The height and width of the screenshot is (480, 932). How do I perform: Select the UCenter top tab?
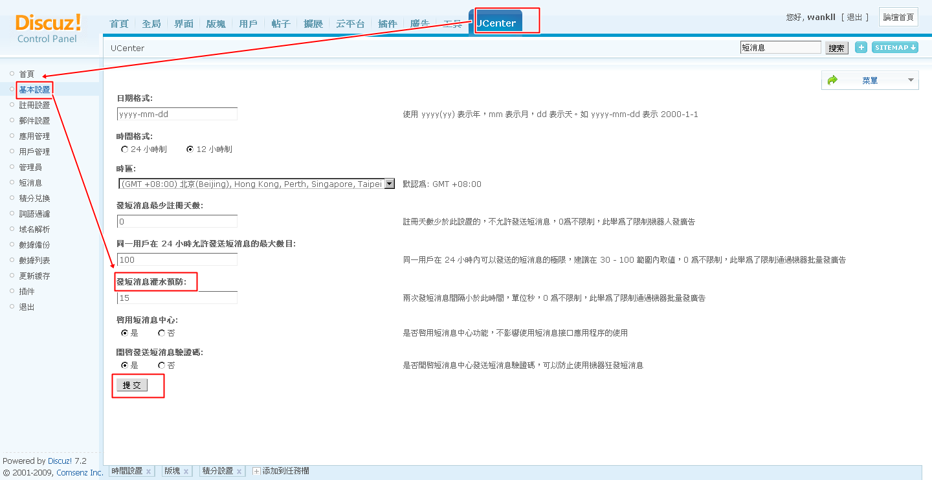[x=496, y=23]
